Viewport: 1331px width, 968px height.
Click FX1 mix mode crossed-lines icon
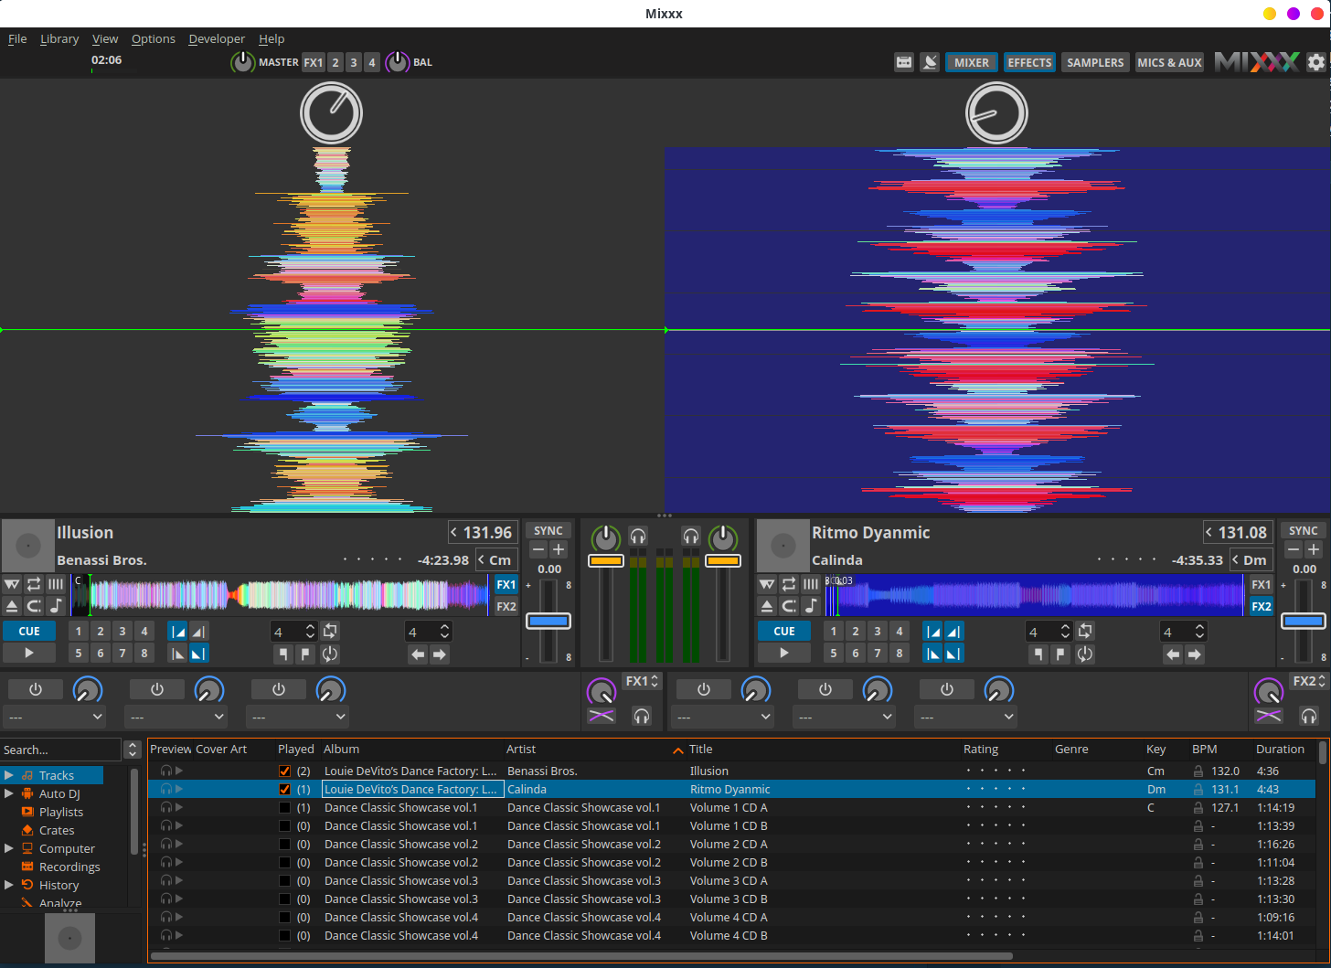point(602,716)
